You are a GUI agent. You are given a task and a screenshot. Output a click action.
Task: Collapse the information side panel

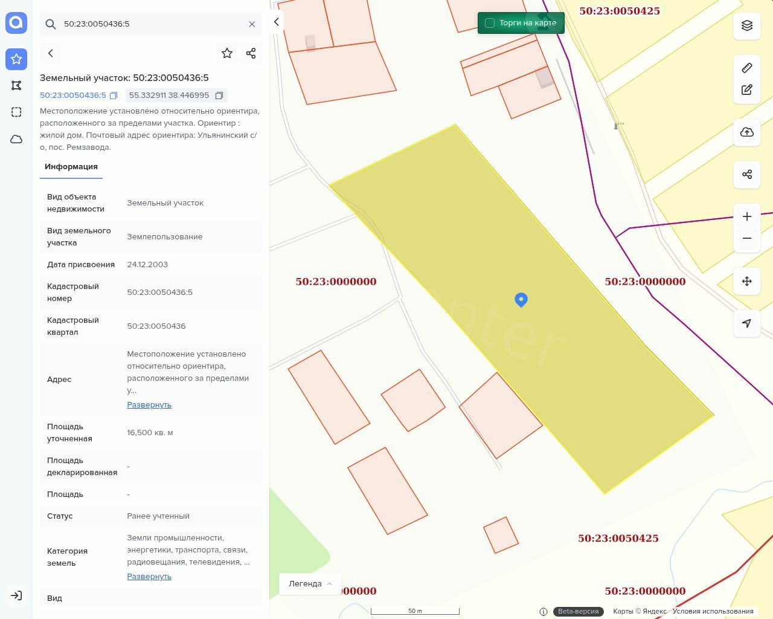(277, 22)
